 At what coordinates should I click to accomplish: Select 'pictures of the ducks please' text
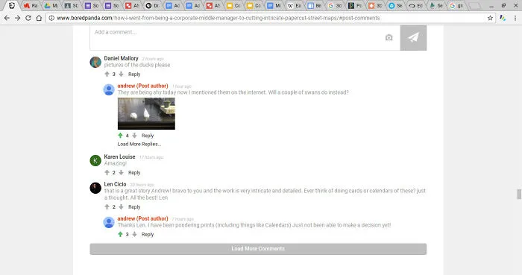click(x=136, y=65)
